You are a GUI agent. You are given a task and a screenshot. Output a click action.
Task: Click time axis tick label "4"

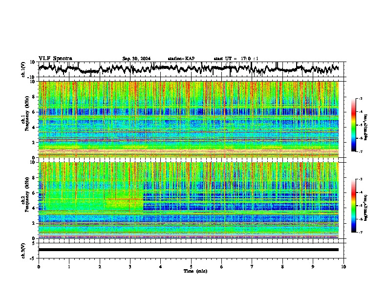point(161,267)
